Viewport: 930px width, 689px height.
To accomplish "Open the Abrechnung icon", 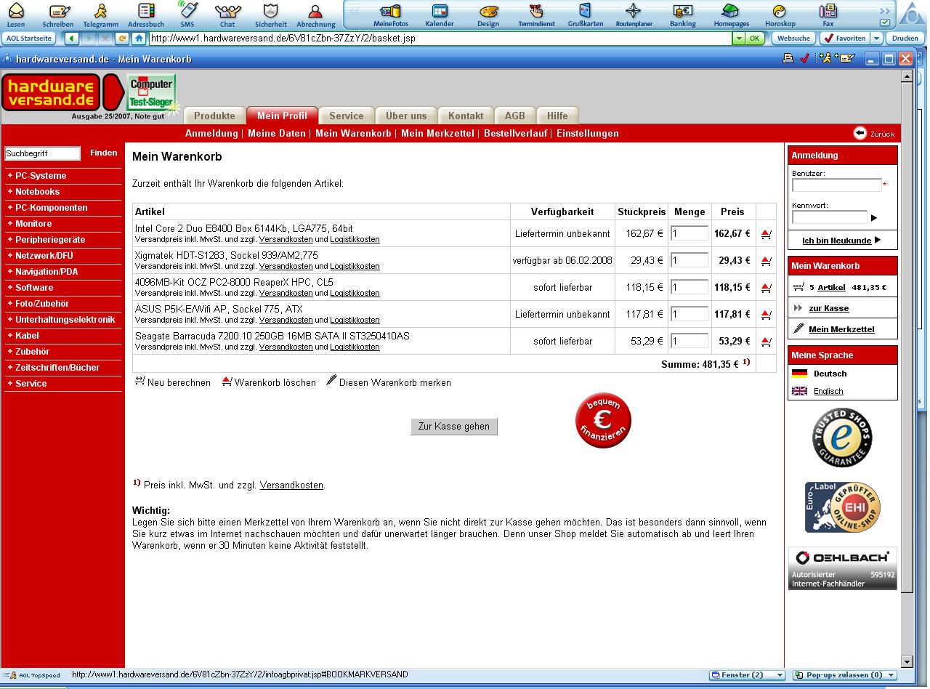I will click(316, 14).
